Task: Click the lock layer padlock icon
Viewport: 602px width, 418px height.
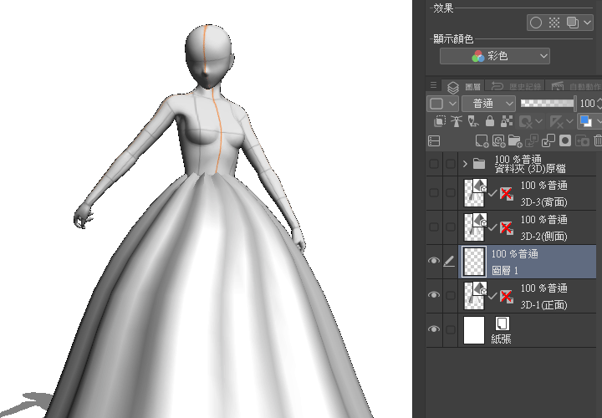Action: (x=488, y=122)
